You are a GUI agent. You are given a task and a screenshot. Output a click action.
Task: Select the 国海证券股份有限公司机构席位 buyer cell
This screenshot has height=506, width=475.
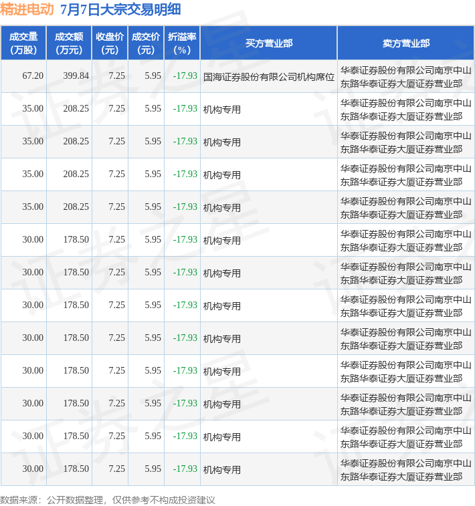269,77
